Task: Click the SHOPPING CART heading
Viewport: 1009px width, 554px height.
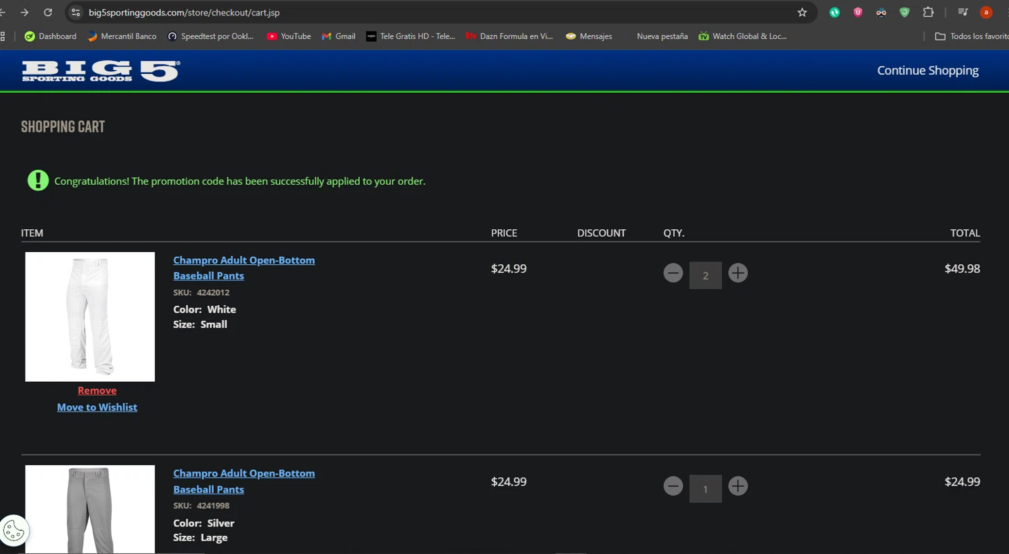Action: point(63,126)
